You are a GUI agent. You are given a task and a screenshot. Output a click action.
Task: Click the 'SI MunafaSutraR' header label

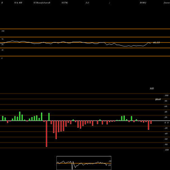pyautogui.click(x=42, y=3)
